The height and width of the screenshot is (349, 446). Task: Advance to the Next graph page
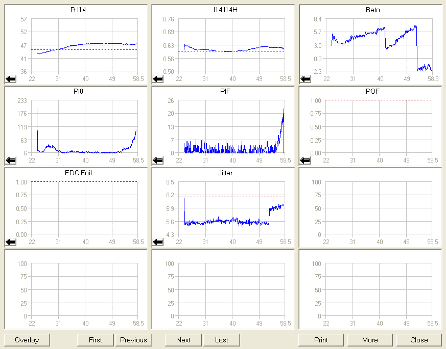pyautogui.click(x=183, y=340)
